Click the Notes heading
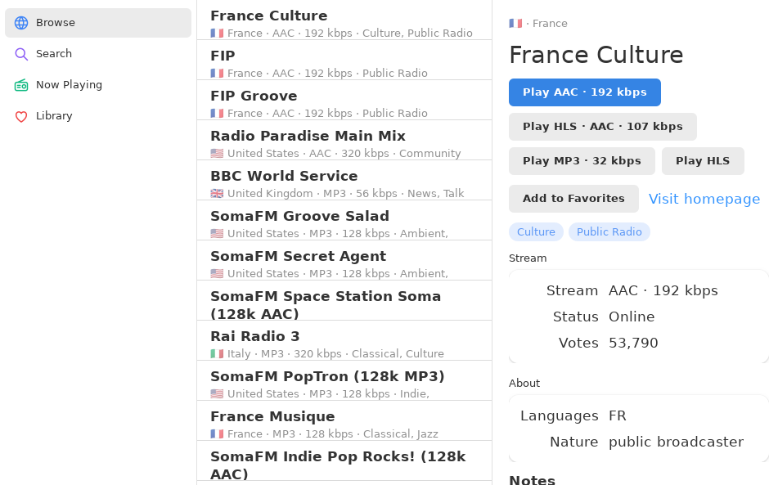Screen dimensions: 769x485 [532, 479]
